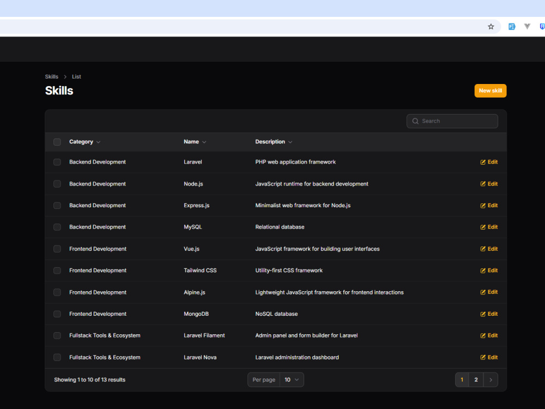Edit the MongoDB skill

489,314
